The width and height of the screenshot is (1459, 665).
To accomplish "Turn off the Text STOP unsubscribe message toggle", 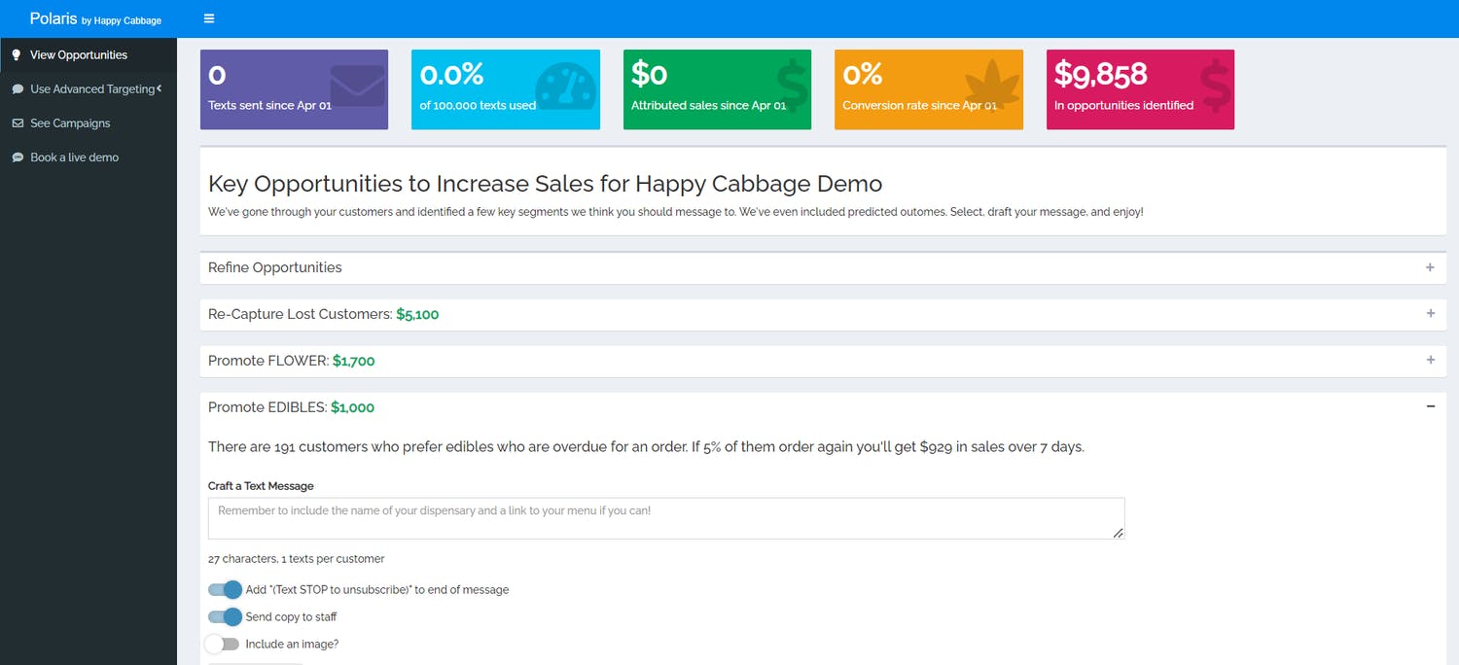I will (x=224, y=589).
